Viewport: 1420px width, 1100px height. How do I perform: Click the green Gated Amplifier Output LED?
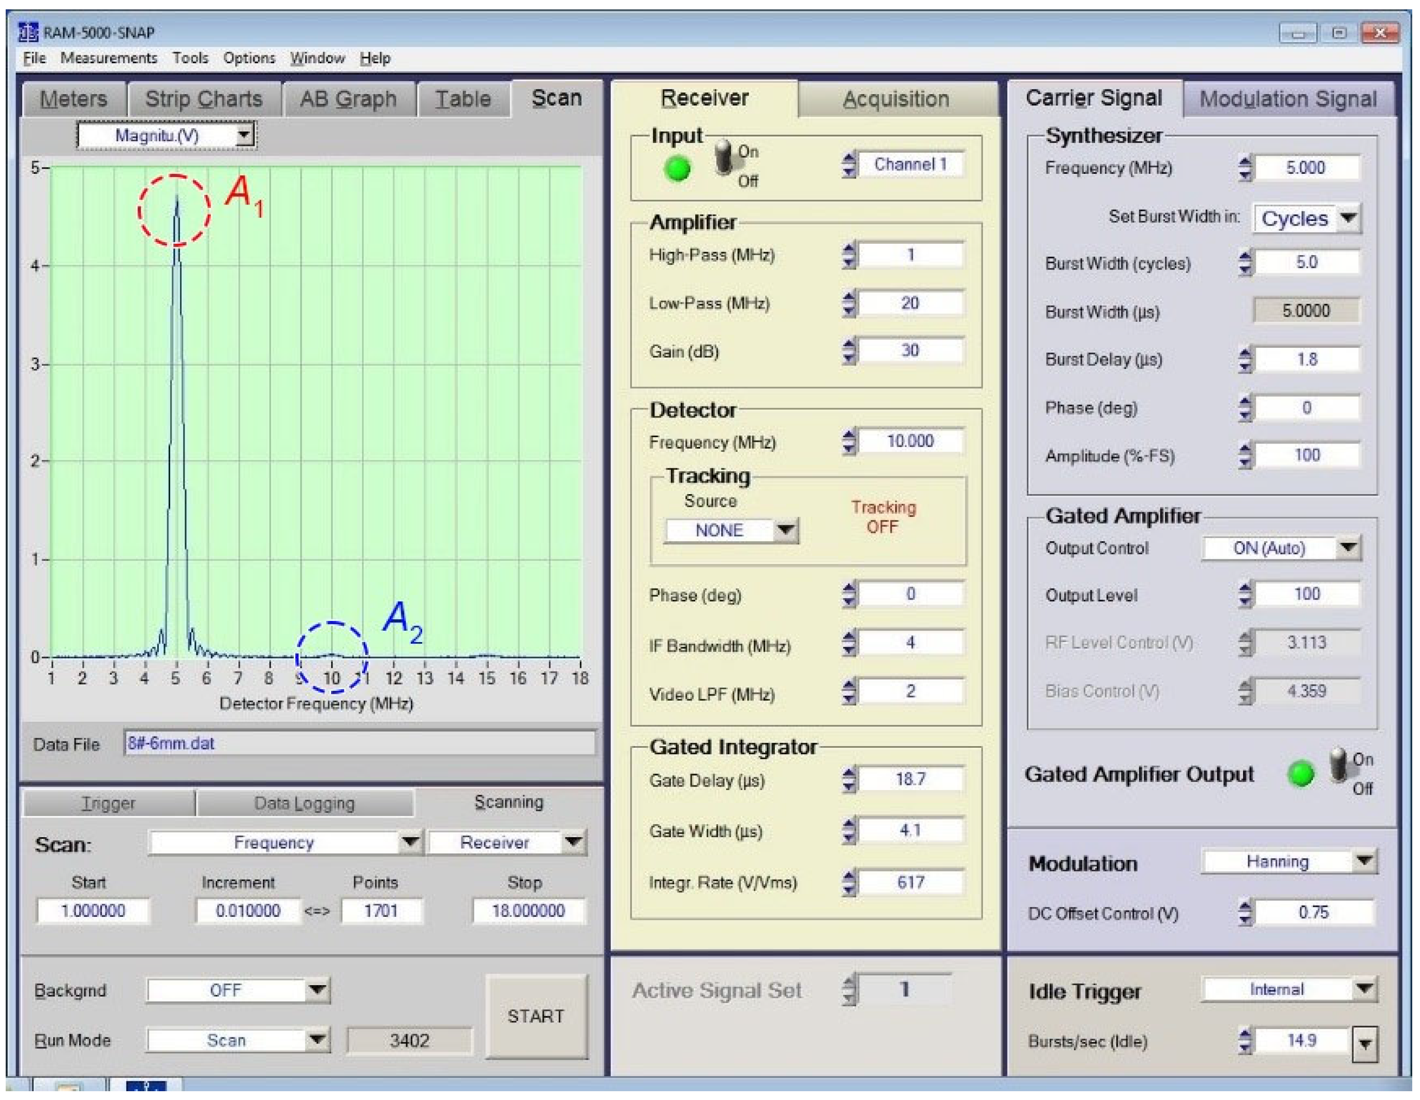1301,774
